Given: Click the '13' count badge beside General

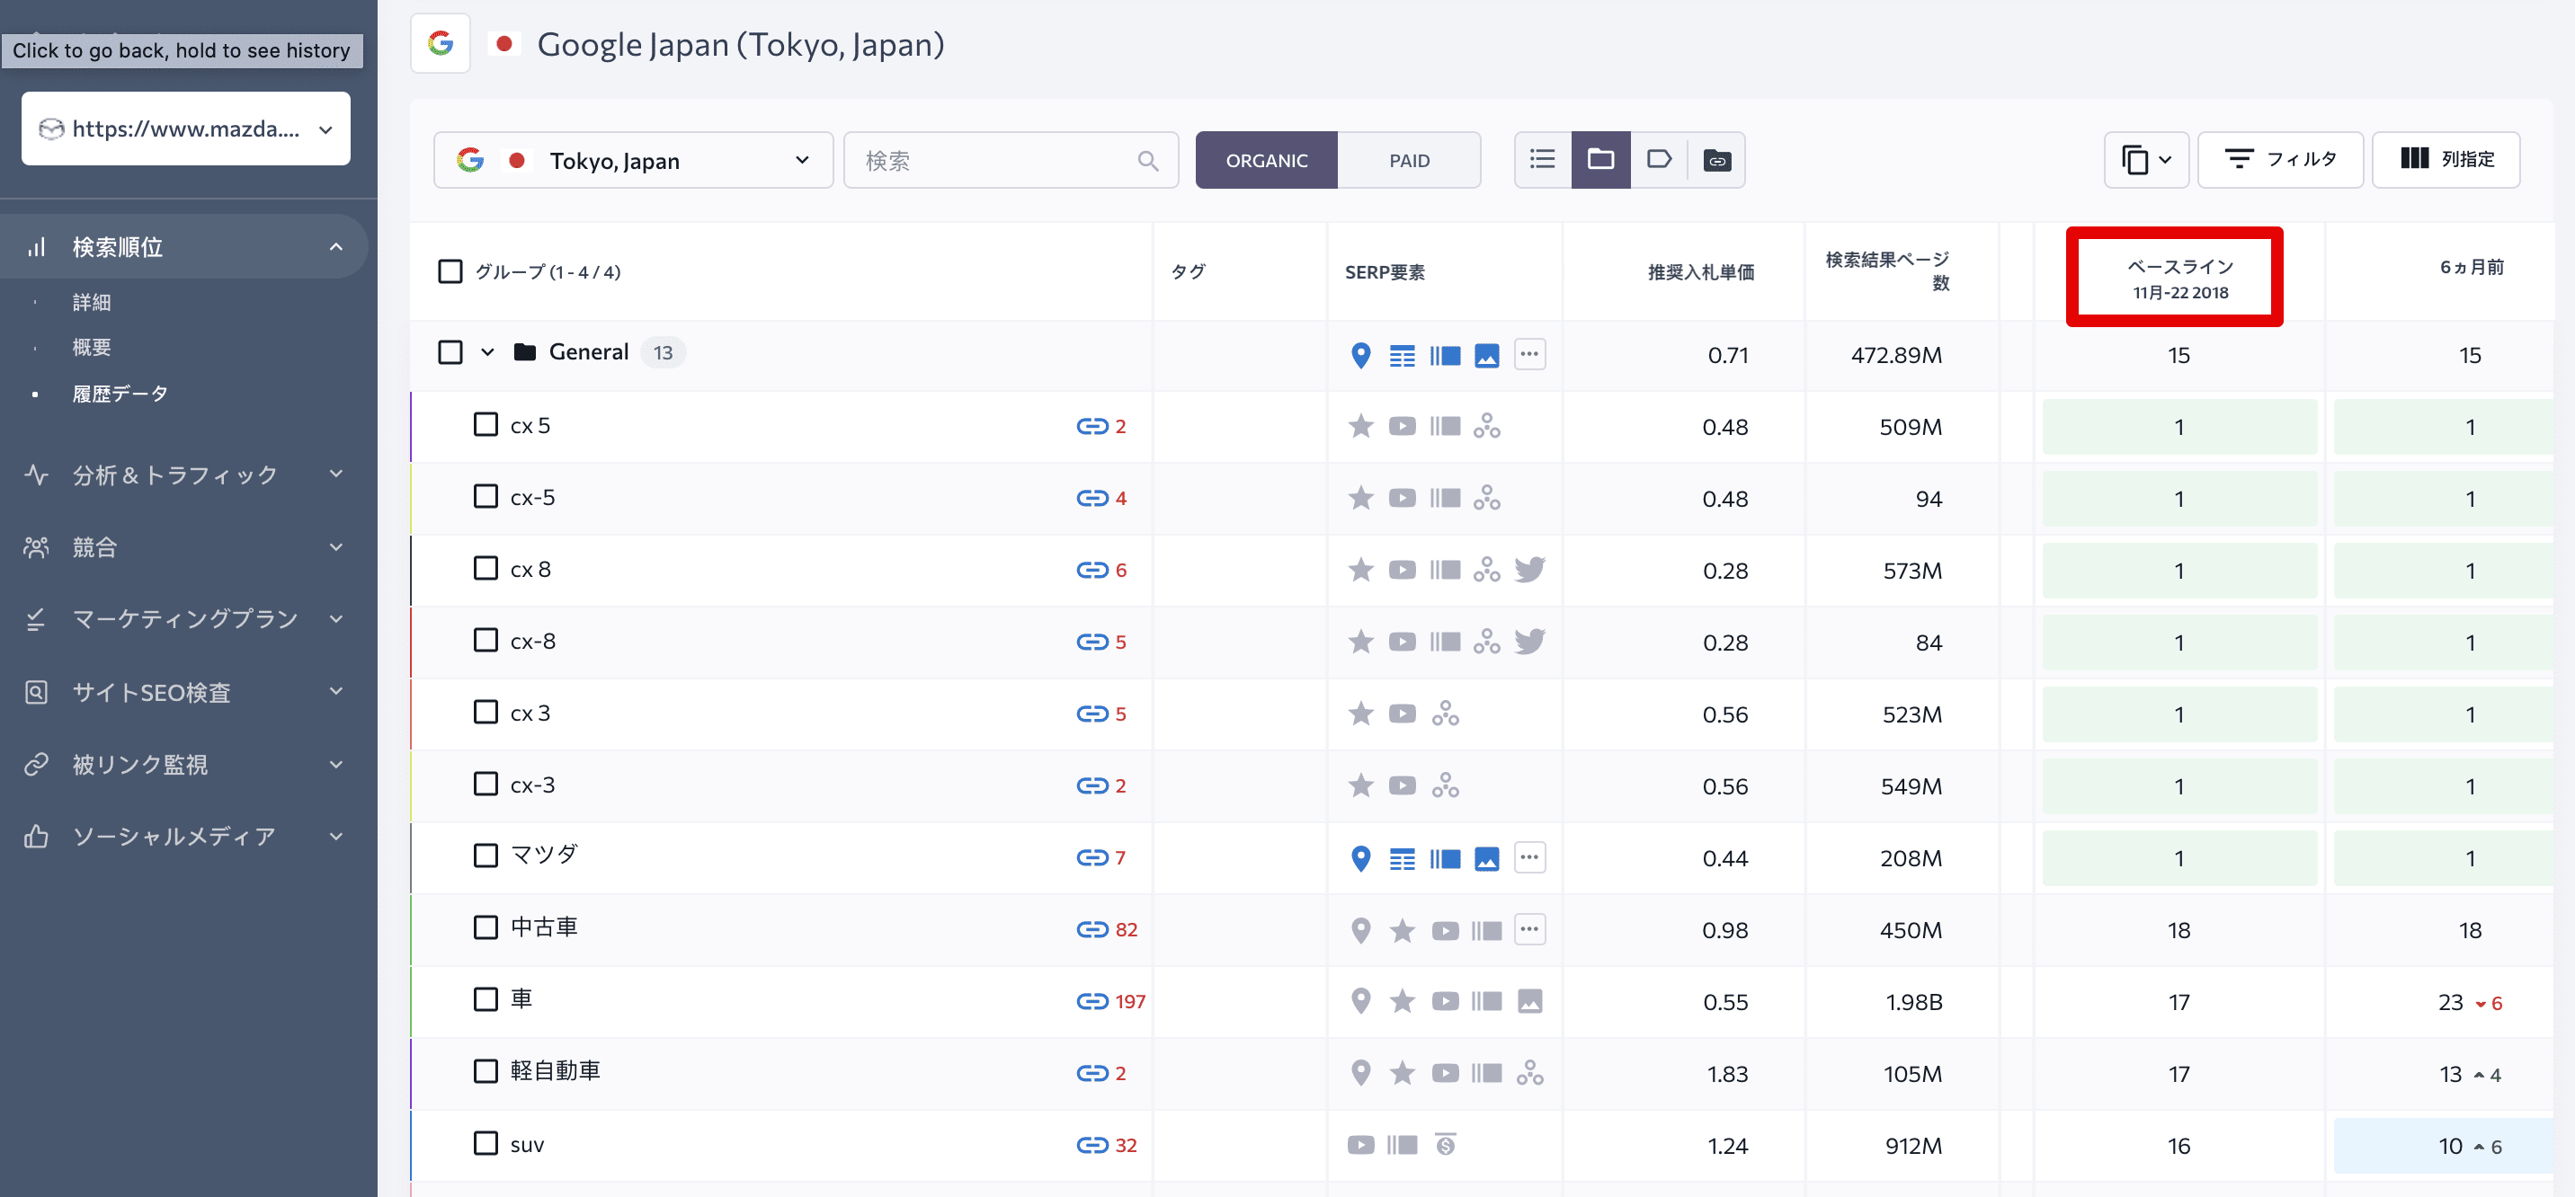Looking at the screenshot, I should pos(663,352).
